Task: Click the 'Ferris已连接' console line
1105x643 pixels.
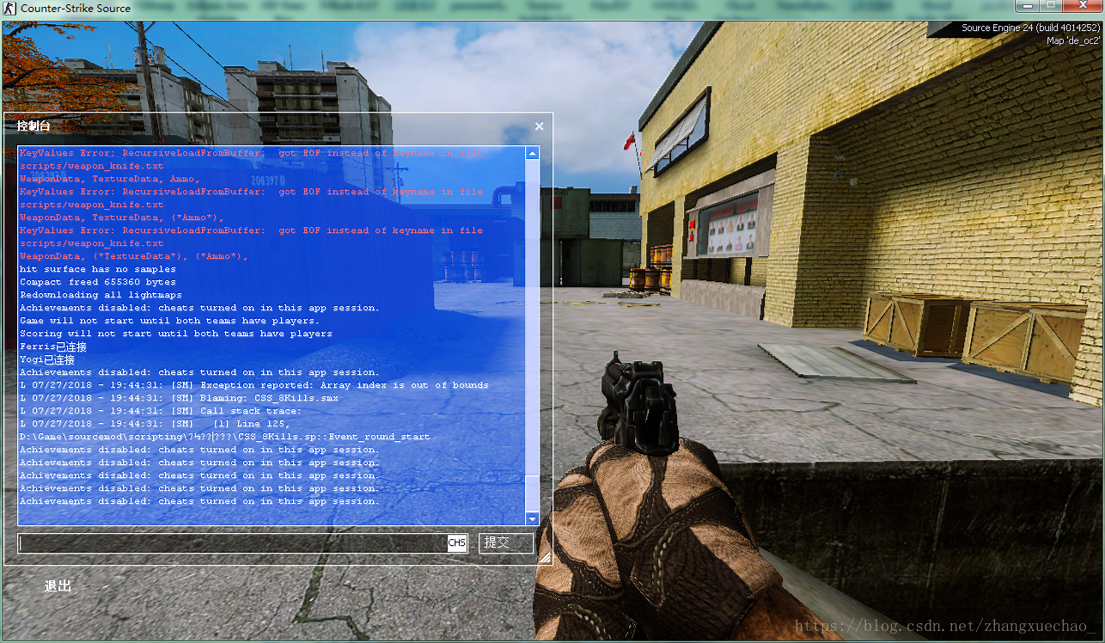Action: pos(52,346)
